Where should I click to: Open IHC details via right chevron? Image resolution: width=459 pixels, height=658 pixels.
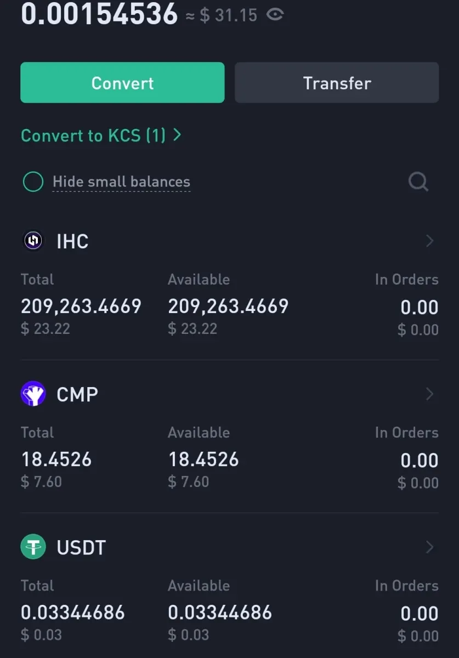pos(430,241)
